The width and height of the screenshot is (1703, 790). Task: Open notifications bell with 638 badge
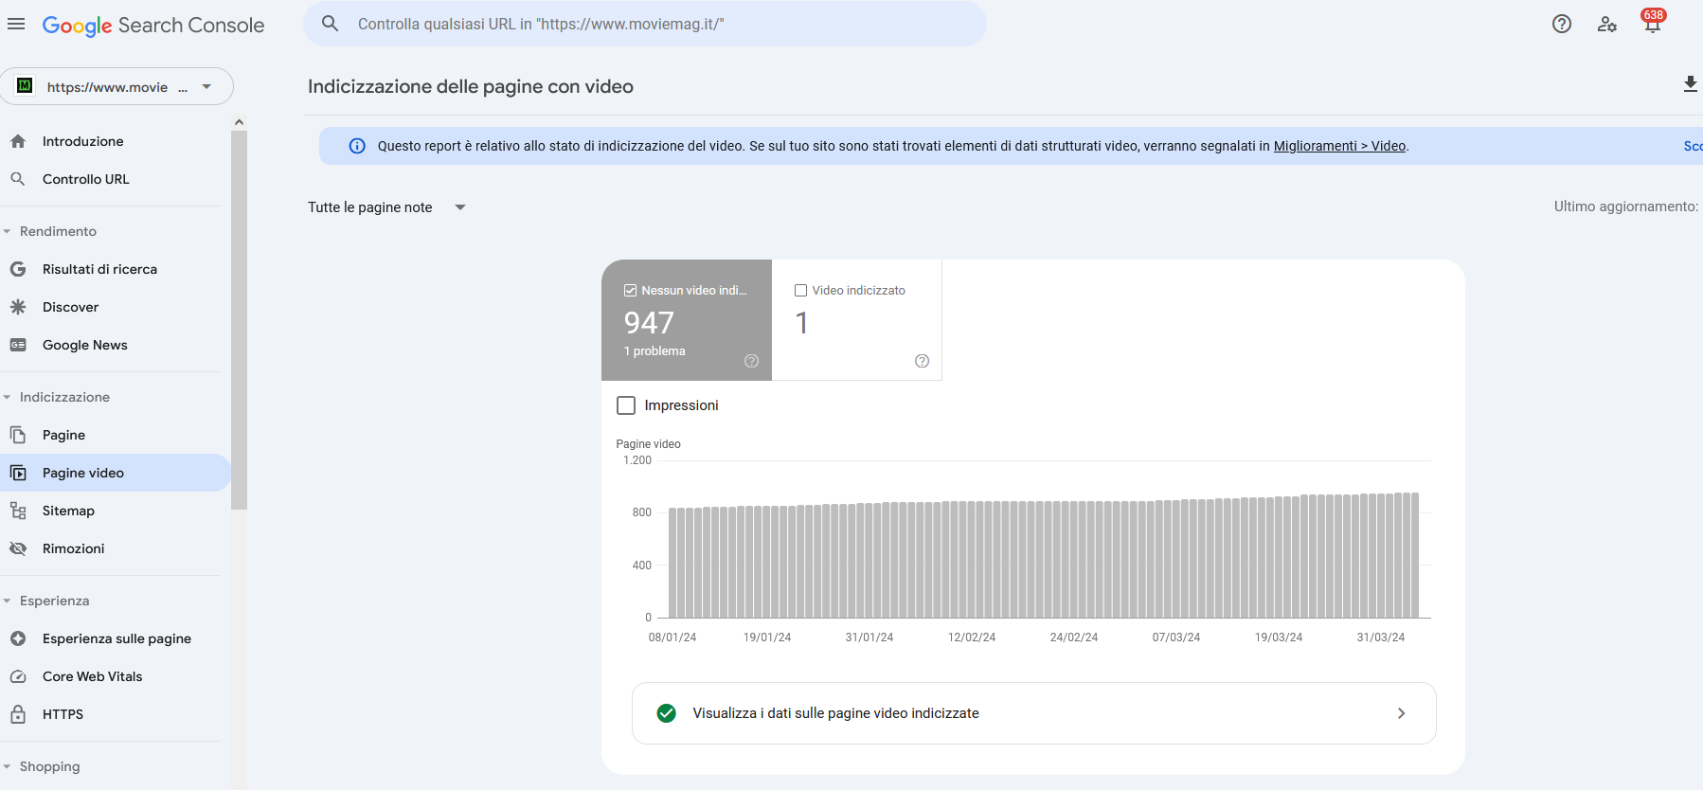pyautogui.click(x=1653, y=22)
